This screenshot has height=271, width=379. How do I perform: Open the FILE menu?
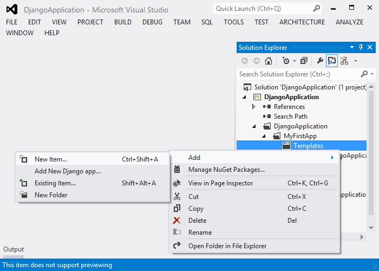tap(11, 22)
